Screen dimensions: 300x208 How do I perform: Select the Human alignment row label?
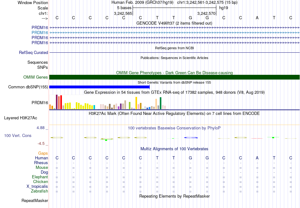click(41, 158)
